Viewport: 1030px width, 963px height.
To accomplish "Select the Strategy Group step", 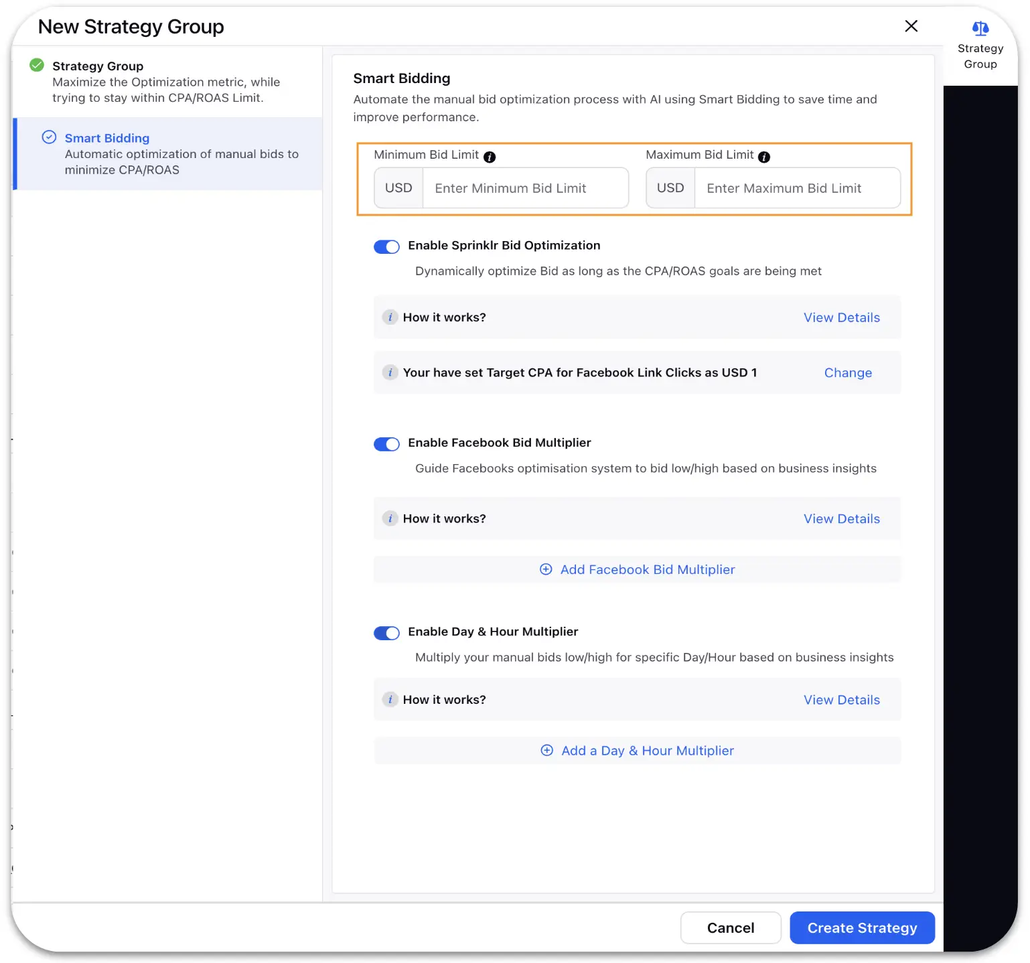I will tap(167, 82).
